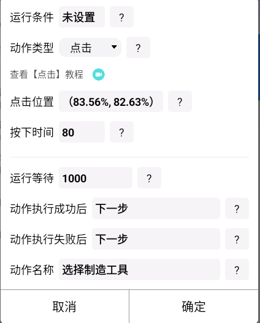
Task: Cancel with the 取消 button
Action: pyautogui.click(x=64, y=306)
